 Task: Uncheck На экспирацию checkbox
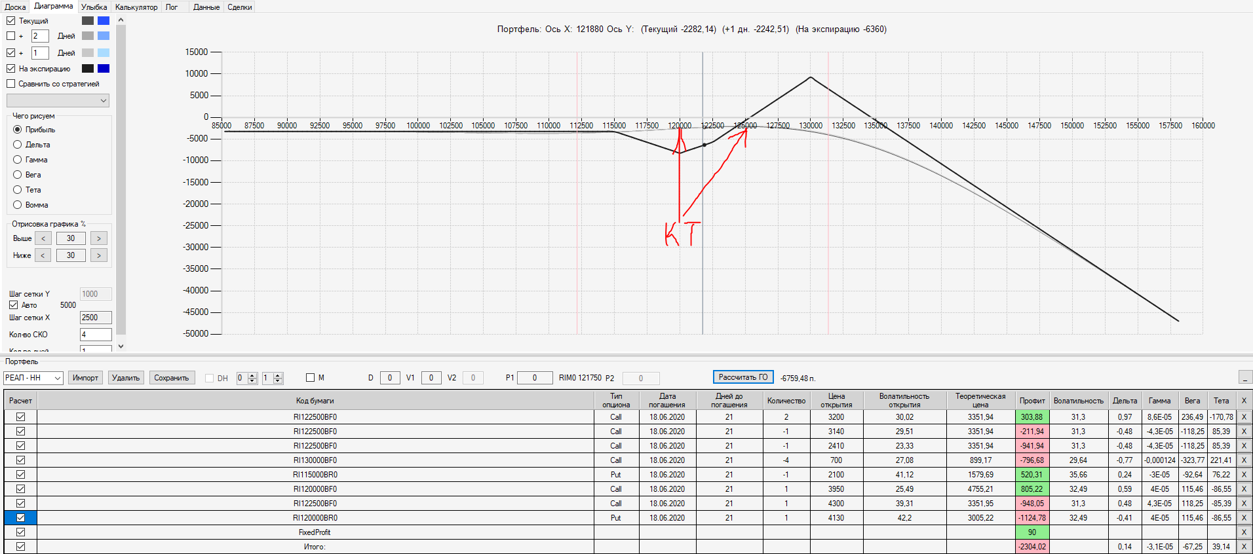[11, 69]
